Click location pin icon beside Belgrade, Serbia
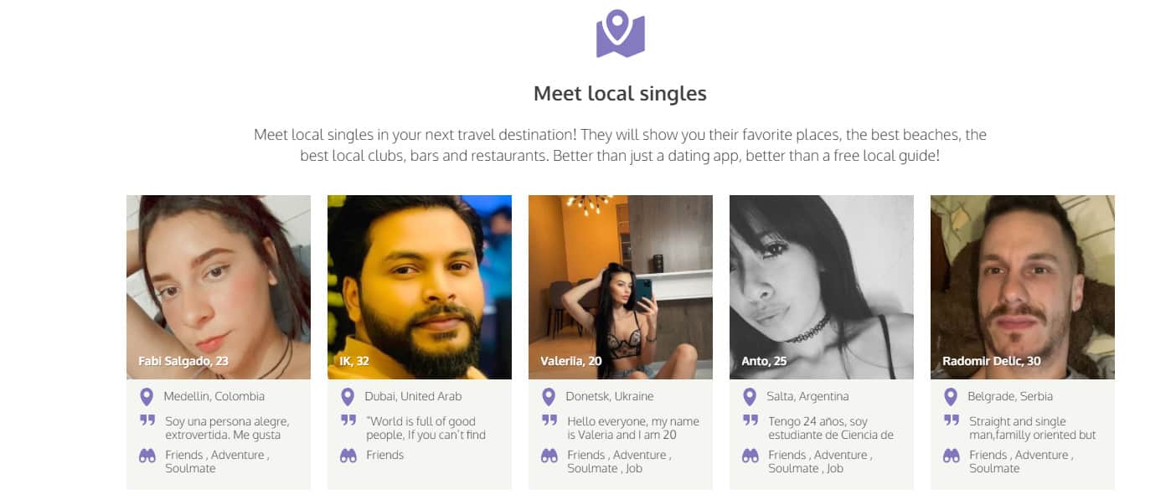The height and width of the screenshot is (500, 1176). (951, 397)
